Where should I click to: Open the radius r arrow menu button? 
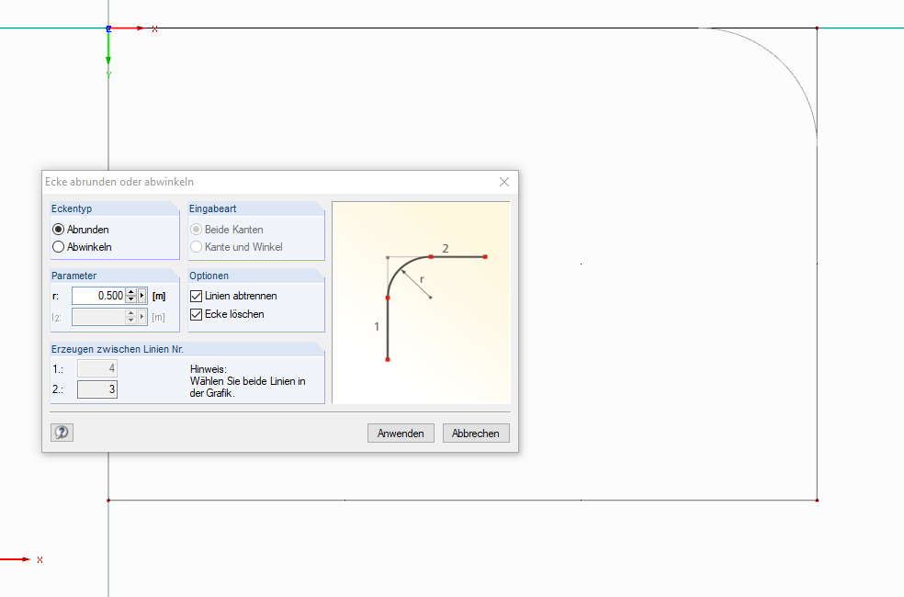click(x=141, y=296)
